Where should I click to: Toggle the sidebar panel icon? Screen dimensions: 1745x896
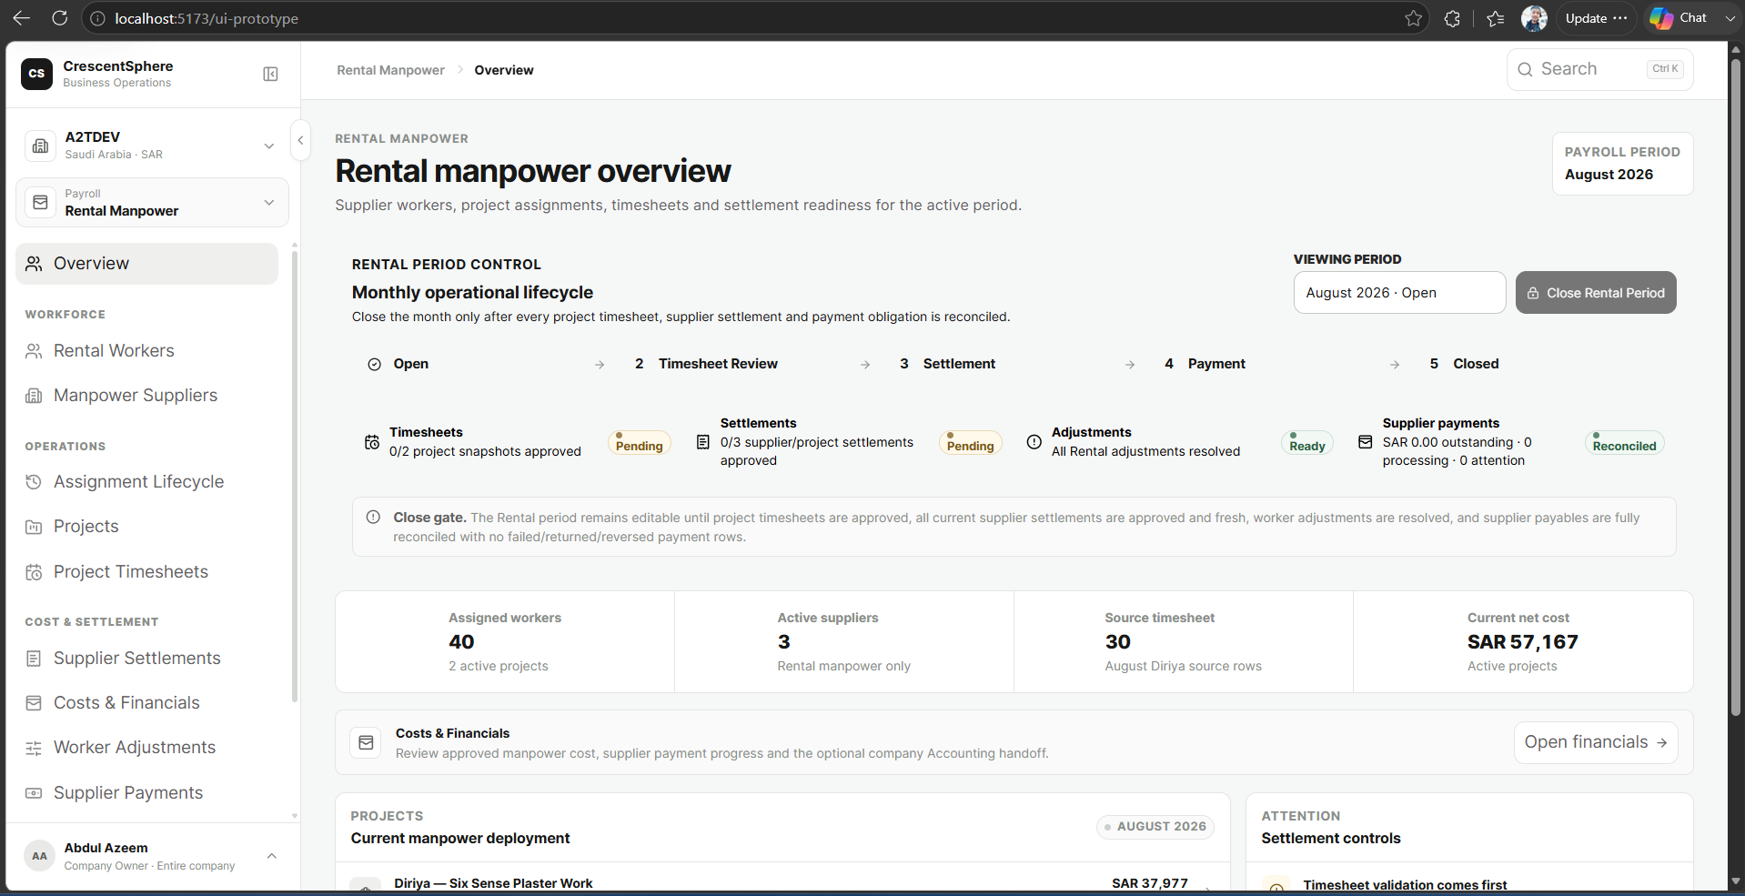[x=270, y=74]
